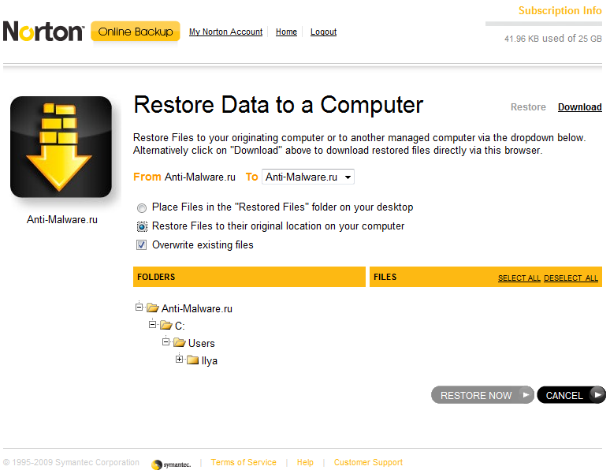Collapse the C: drive tree node
The image size is (610, 470).
coord(153,325)
